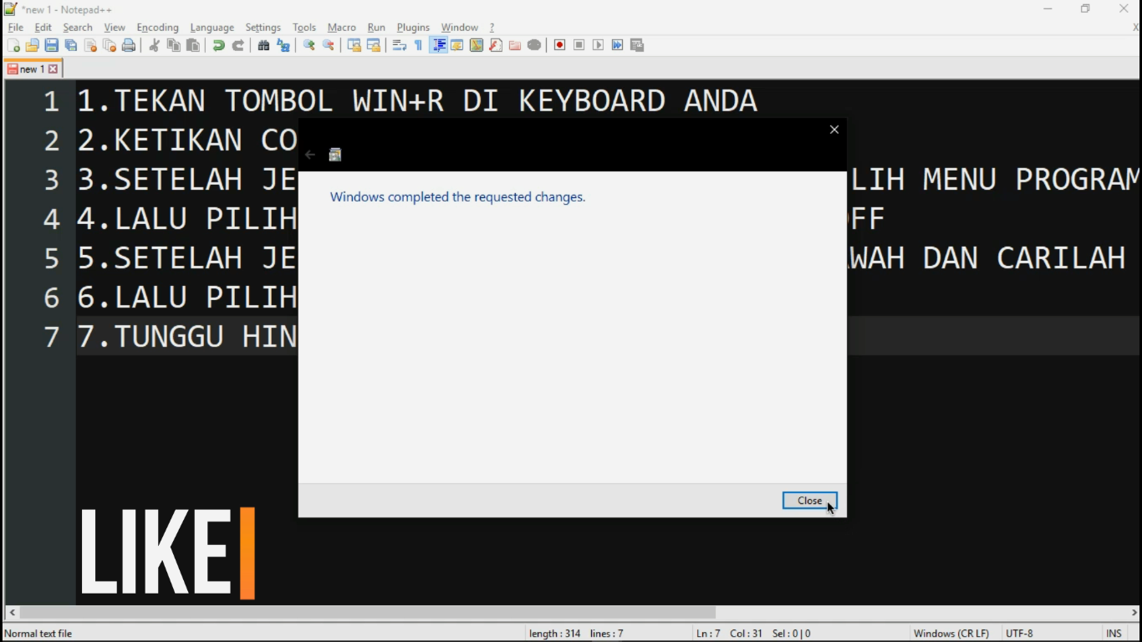Open the Define your language icon

(x=457, y=45)
